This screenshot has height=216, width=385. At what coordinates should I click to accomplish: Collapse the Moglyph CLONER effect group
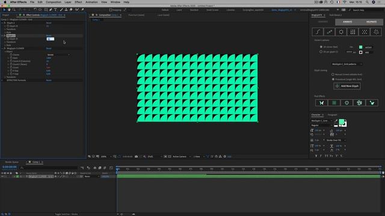tap(2, 49)
